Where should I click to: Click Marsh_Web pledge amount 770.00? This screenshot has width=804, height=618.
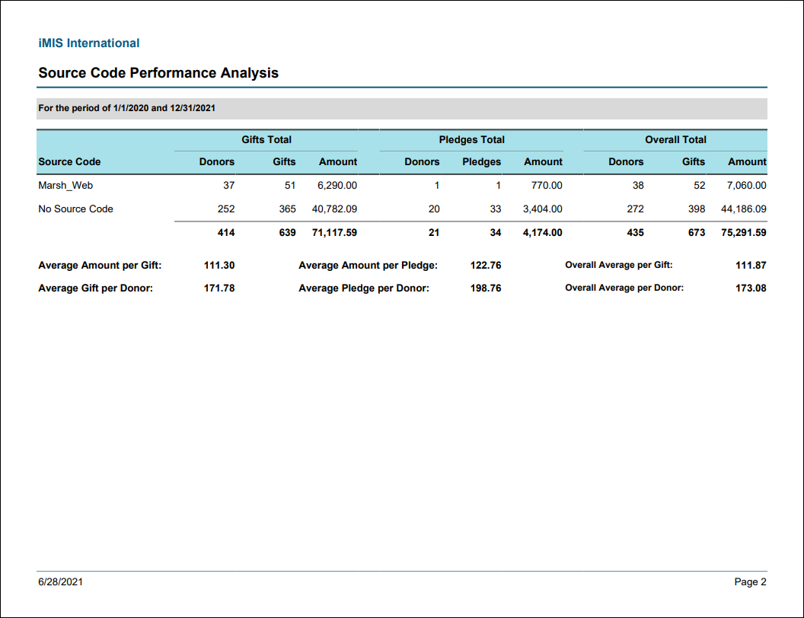point(547,186)
